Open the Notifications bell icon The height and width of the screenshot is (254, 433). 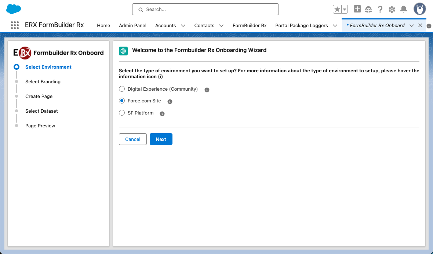pyautogui.click(x=404, y=10)
